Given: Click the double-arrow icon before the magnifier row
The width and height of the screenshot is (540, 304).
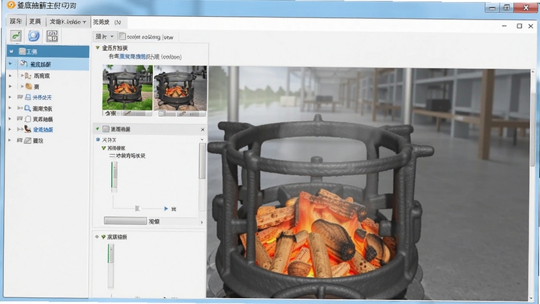Looking at the screenshot, I should (20, 108).
